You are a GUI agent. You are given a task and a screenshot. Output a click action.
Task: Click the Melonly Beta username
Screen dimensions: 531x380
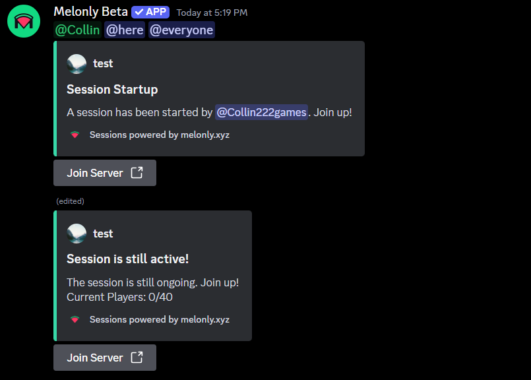coord(90,11)
